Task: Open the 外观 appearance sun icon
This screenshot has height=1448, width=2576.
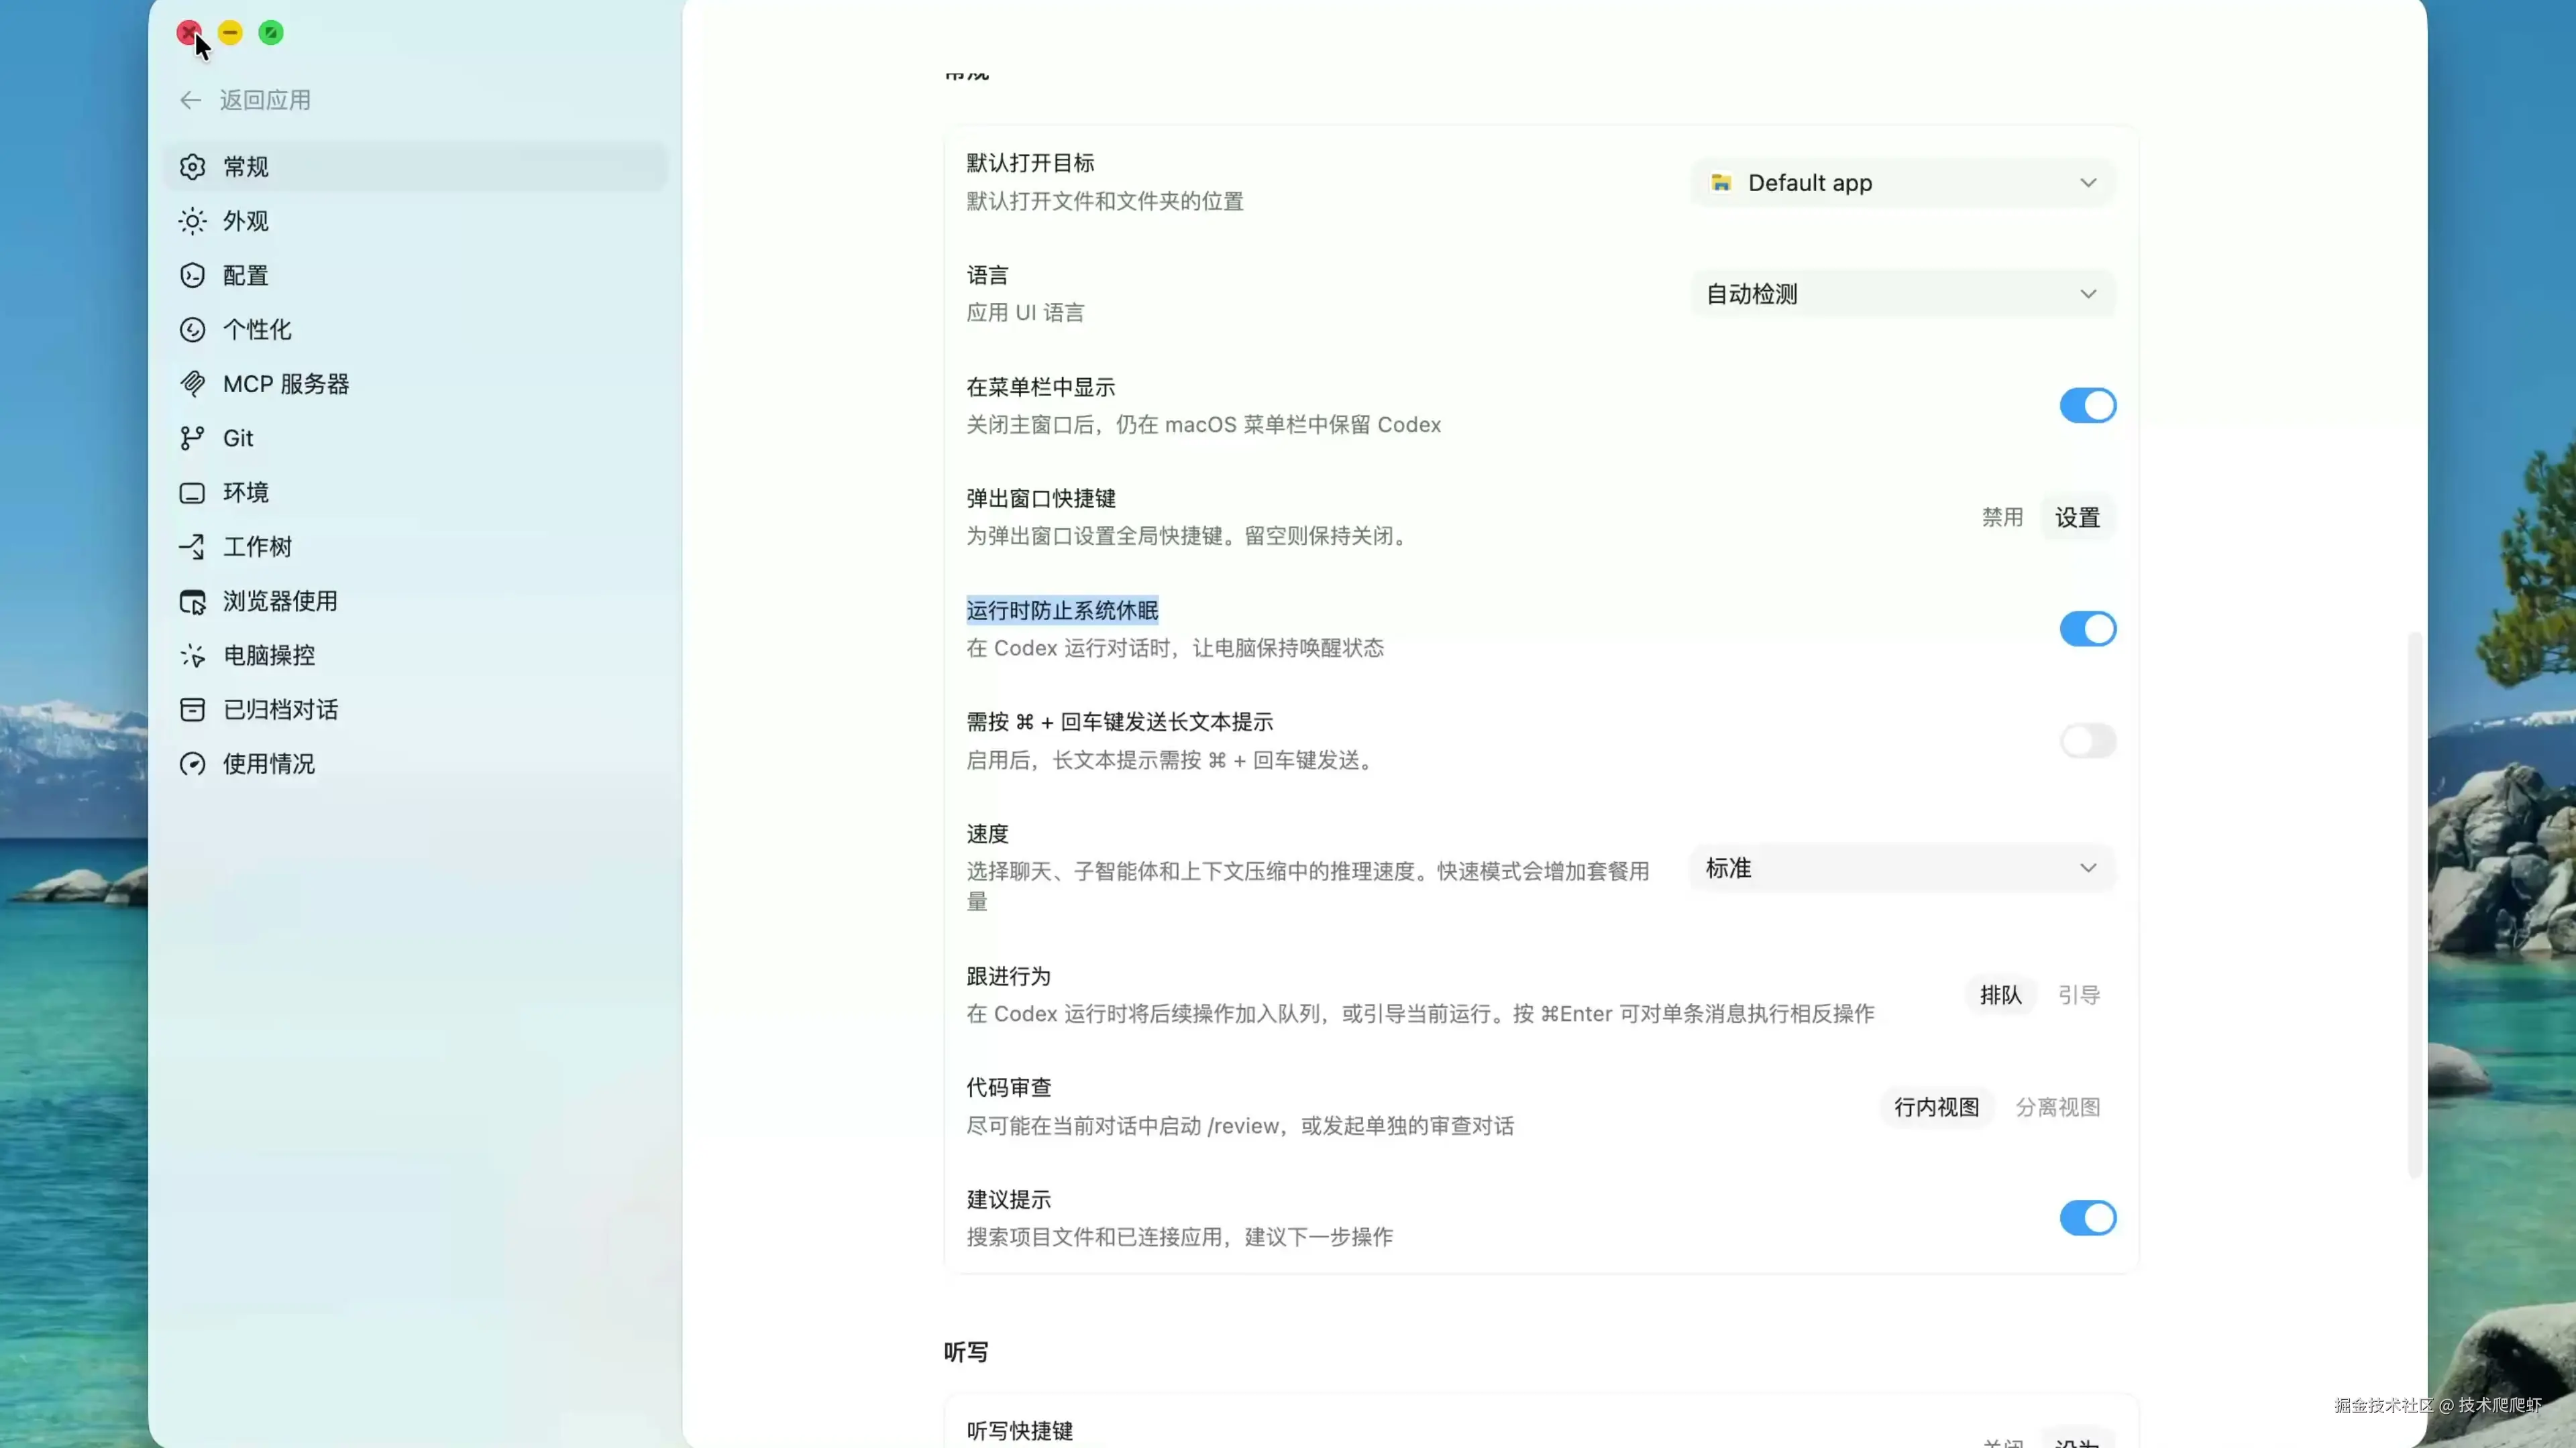Action: tap(192, 221)
